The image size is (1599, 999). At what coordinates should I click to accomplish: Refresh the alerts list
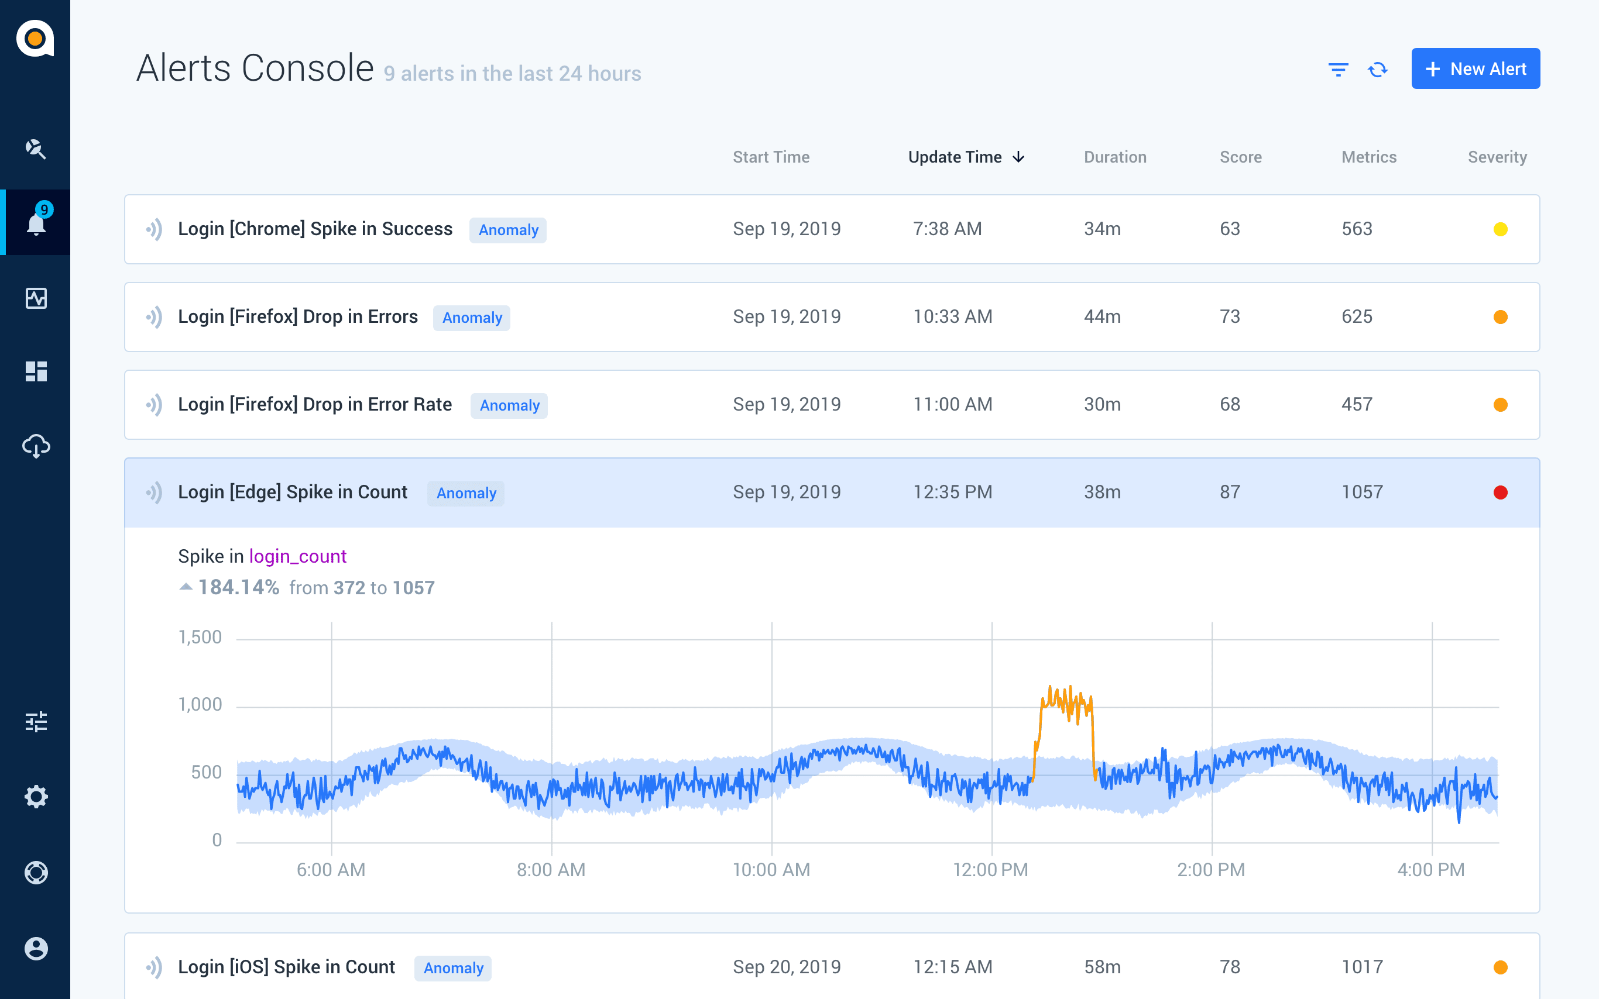(1378, 70)
